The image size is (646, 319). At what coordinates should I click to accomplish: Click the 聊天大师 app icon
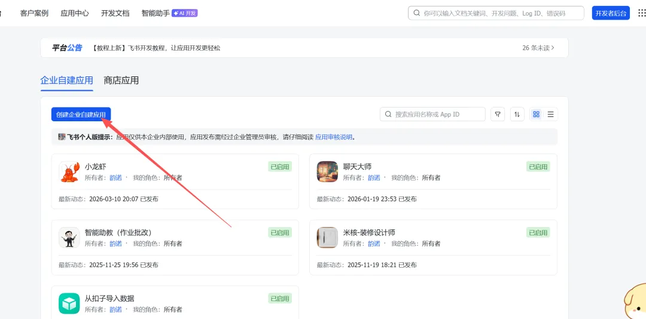[327, 171]
